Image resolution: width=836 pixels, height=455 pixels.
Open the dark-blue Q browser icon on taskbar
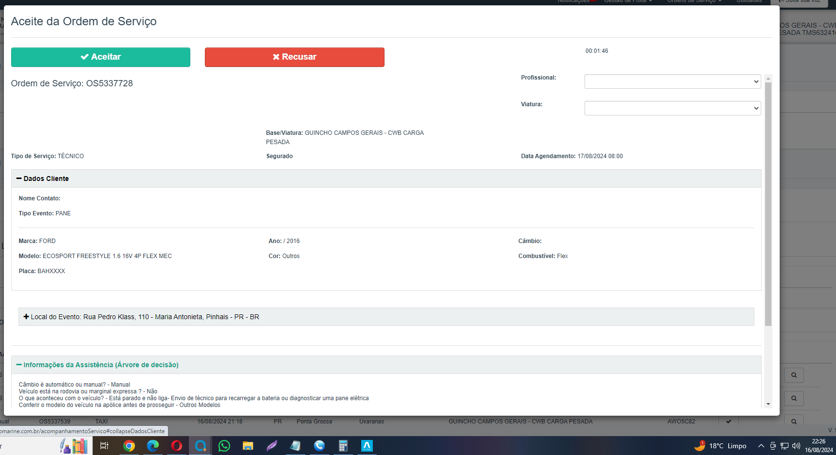pos(201,446)
